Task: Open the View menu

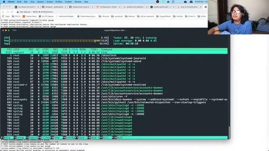Action: click(32, 2)
